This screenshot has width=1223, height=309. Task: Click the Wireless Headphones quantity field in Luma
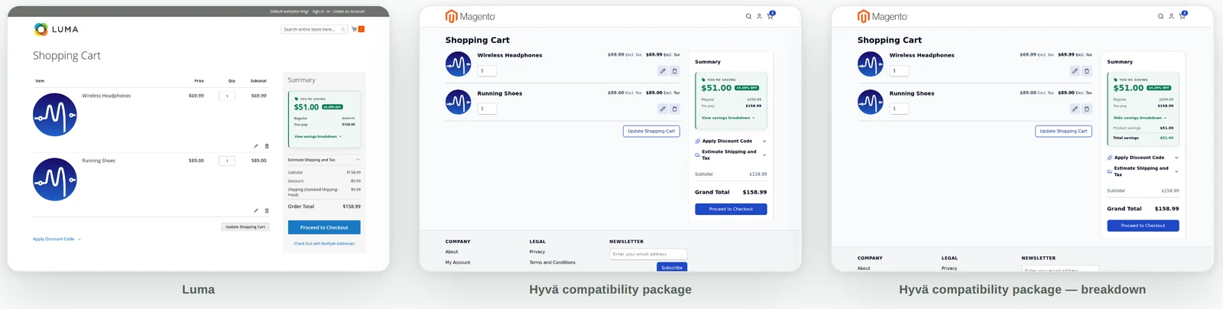[x=227, y=96]
